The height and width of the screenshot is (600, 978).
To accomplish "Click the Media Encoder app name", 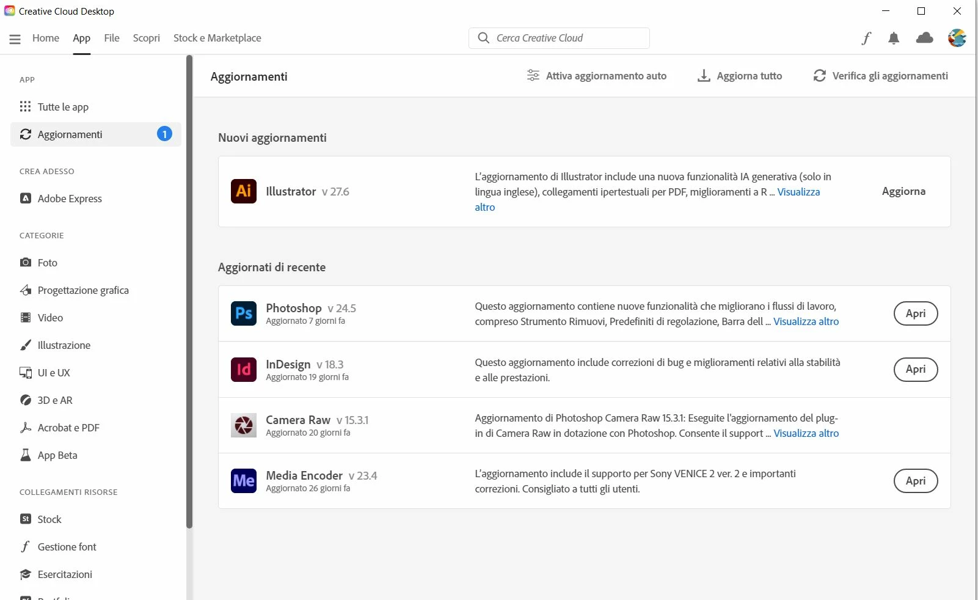I will click(304, 475).
